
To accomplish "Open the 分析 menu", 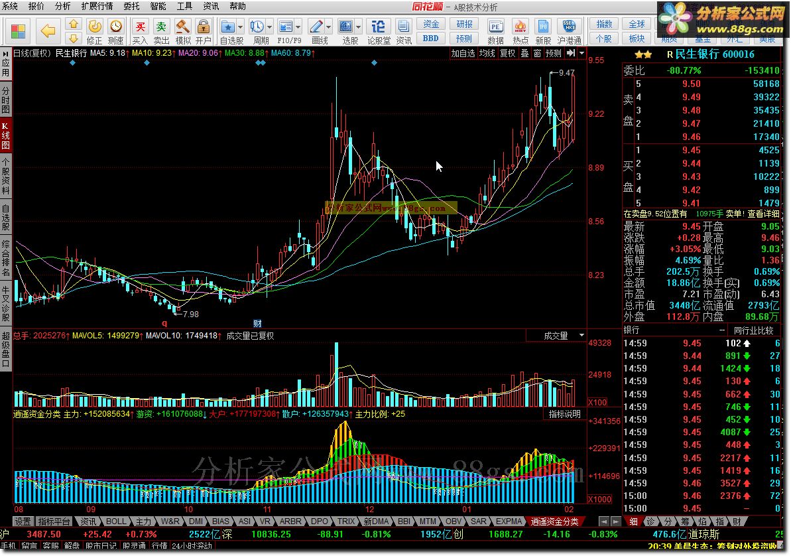I will coord(62,6).
